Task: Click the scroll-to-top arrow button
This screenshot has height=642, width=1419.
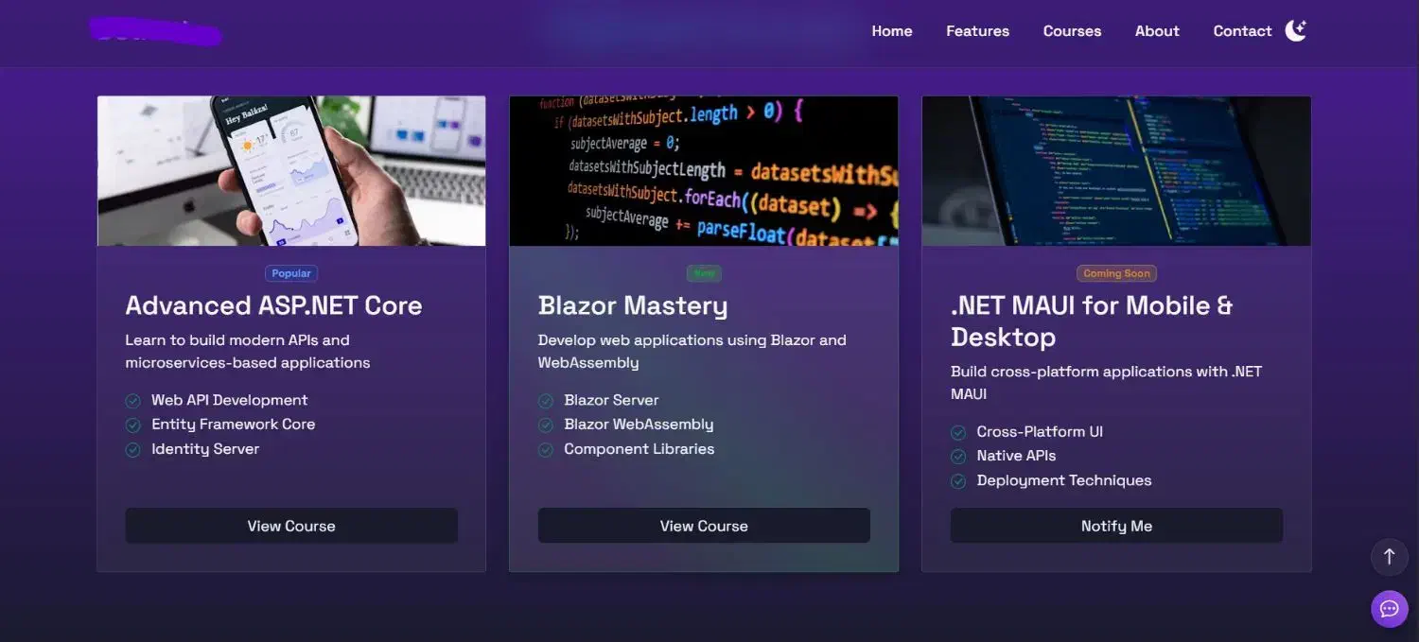Action: click(x=1389, y=557)
